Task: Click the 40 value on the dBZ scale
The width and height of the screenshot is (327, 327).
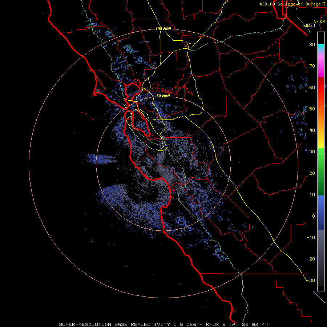Action: click(x=312, y=130)
